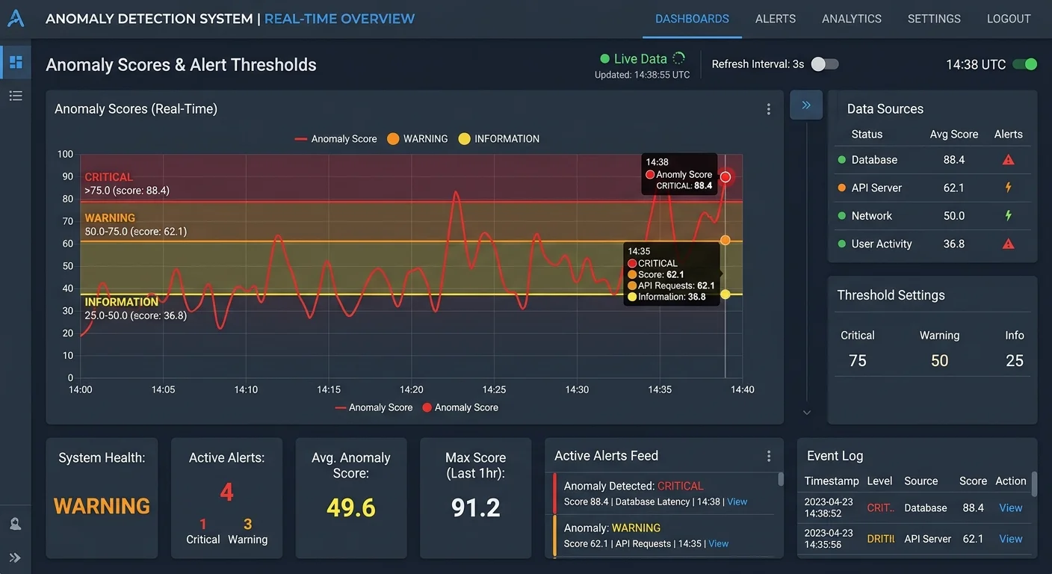Toggle the WARNING legend item
The height and width of the screenshot is (574, 1052).
[x=418, y=139]
